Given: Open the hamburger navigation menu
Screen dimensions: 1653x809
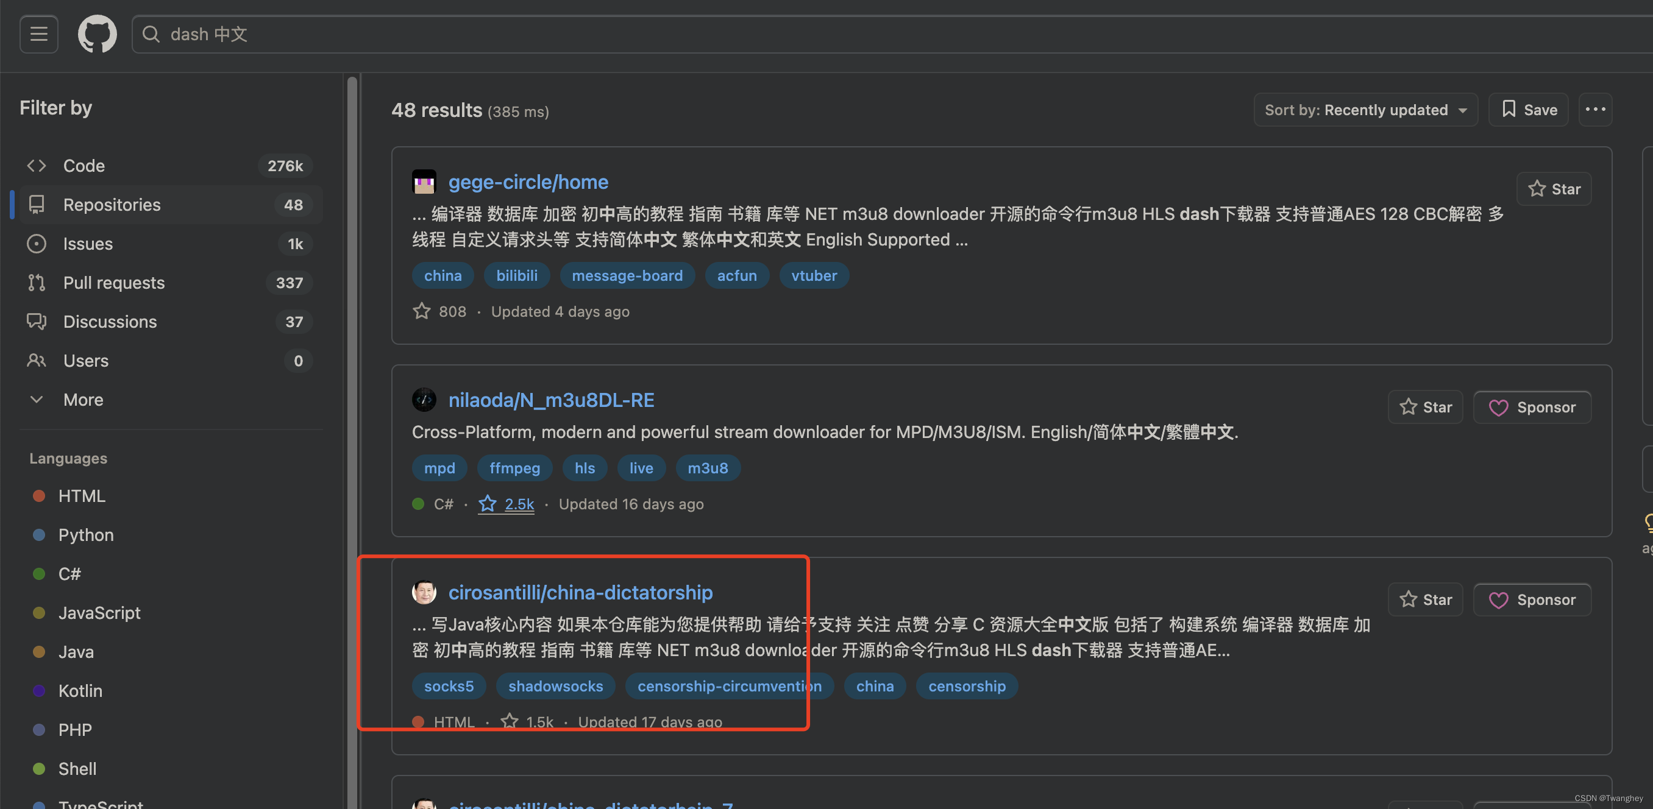Looking at the screenshot, I should tap(38, 34).
